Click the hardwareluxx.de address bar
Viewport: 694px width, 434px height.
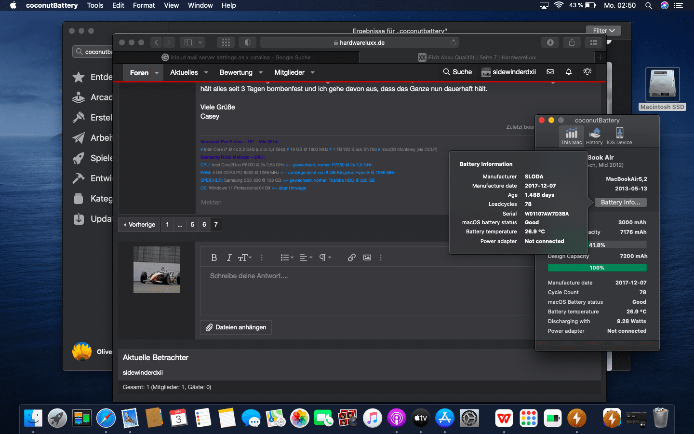tap(360, 42)
